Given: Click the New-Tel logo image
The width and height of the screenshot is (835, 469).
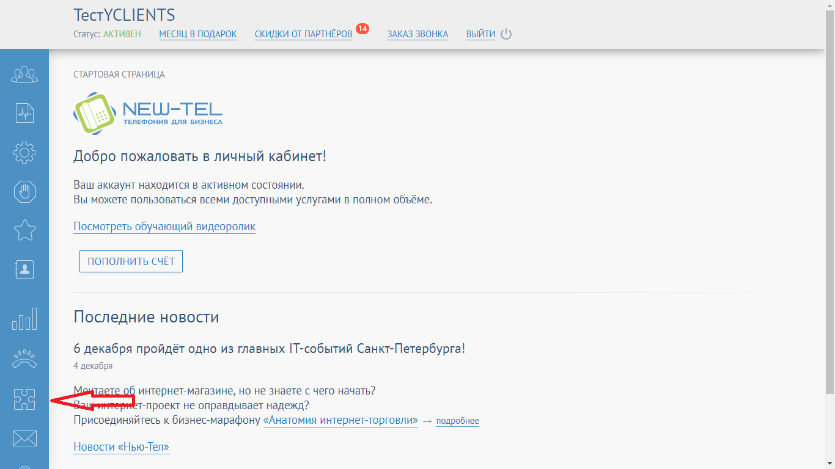Looking at the screenshot, I should pos(148,113).
